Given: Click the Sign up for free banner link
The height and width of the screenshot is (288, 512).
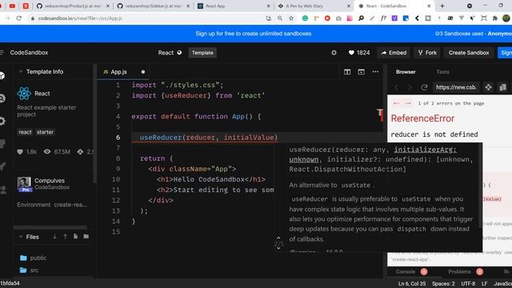Looking at the screenshot, I should [254, 34].
